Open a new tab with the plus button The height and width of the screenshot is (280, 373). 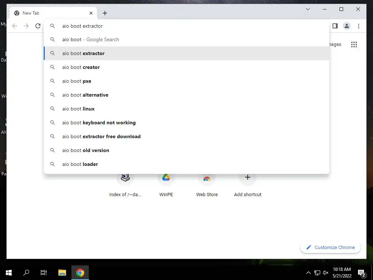105,13
